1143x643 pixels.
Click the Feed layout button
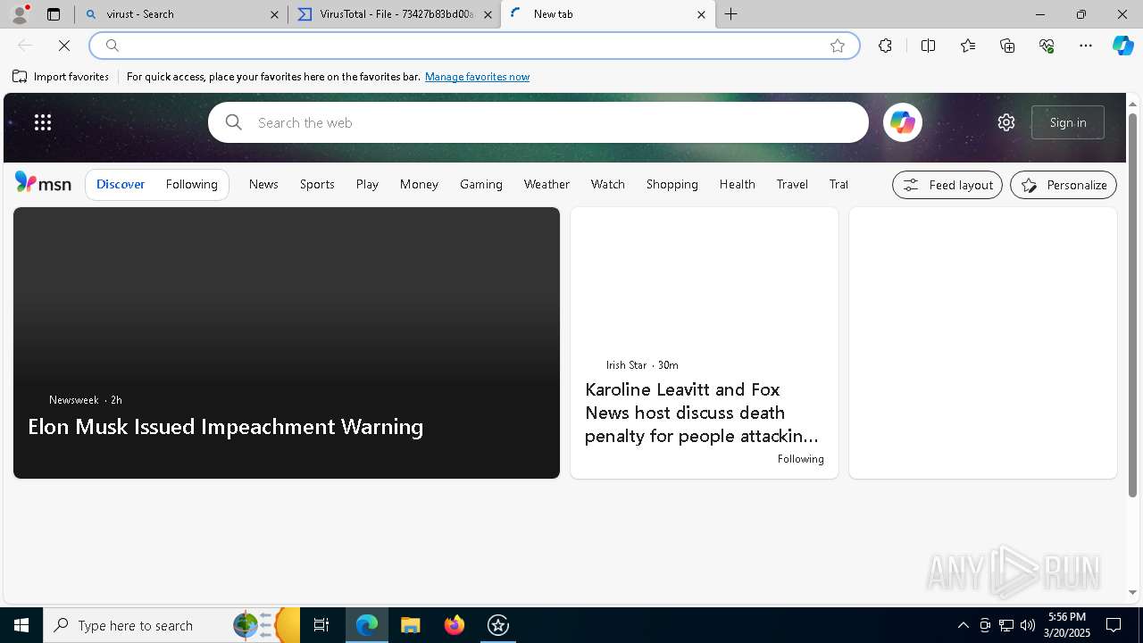[947, 185]
